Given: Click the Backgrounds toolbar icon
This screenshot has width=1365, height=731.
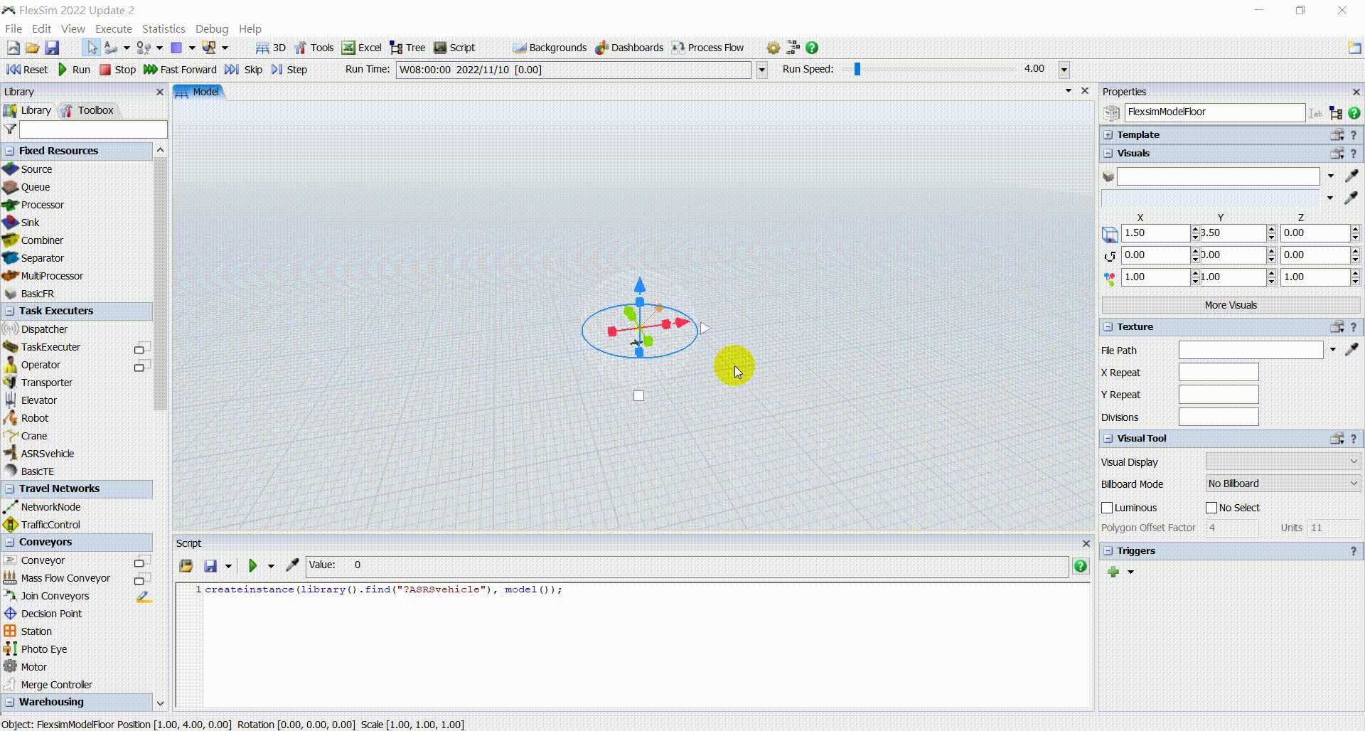Looking at the screenshot, I should (x=550, y=48).
